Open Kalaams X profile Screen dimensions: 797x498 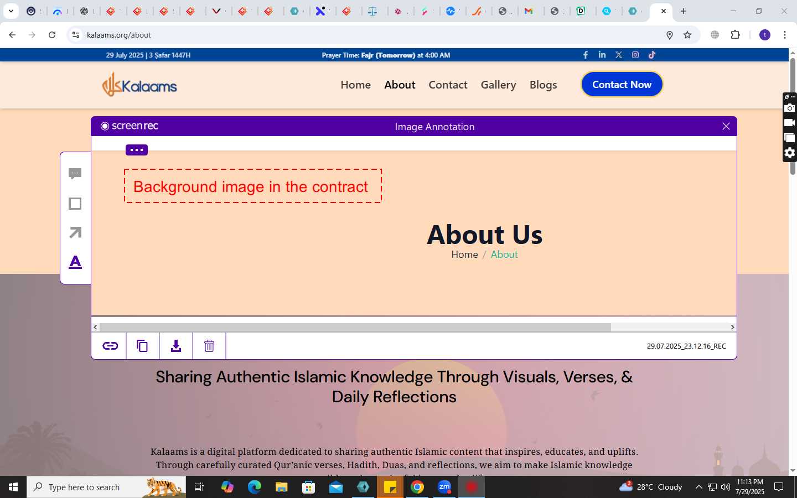coord(619,55)
